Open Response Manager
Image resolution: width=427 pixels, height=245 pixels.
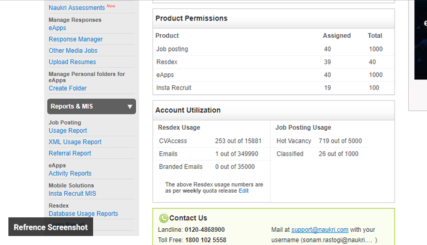coord(76,40)
